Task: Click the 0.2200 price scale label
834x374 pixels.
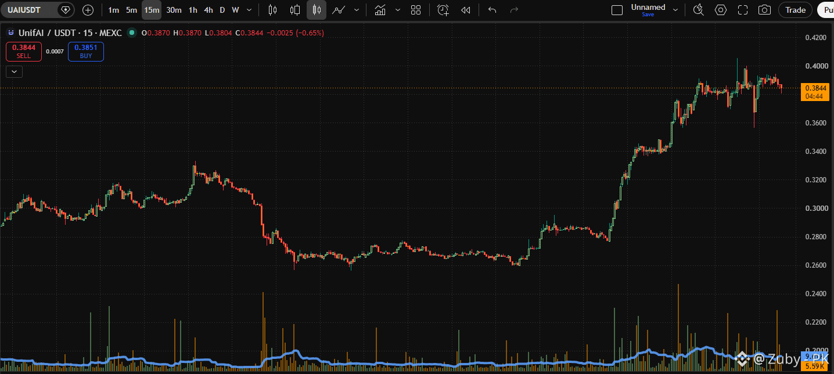Action: [815, 322]
